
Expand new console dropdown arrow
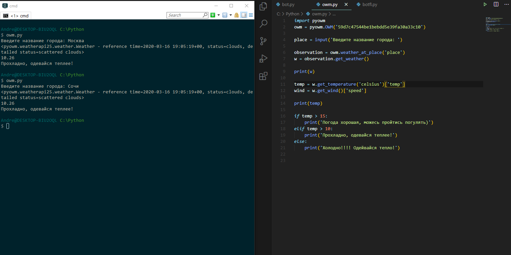point(218,15)
